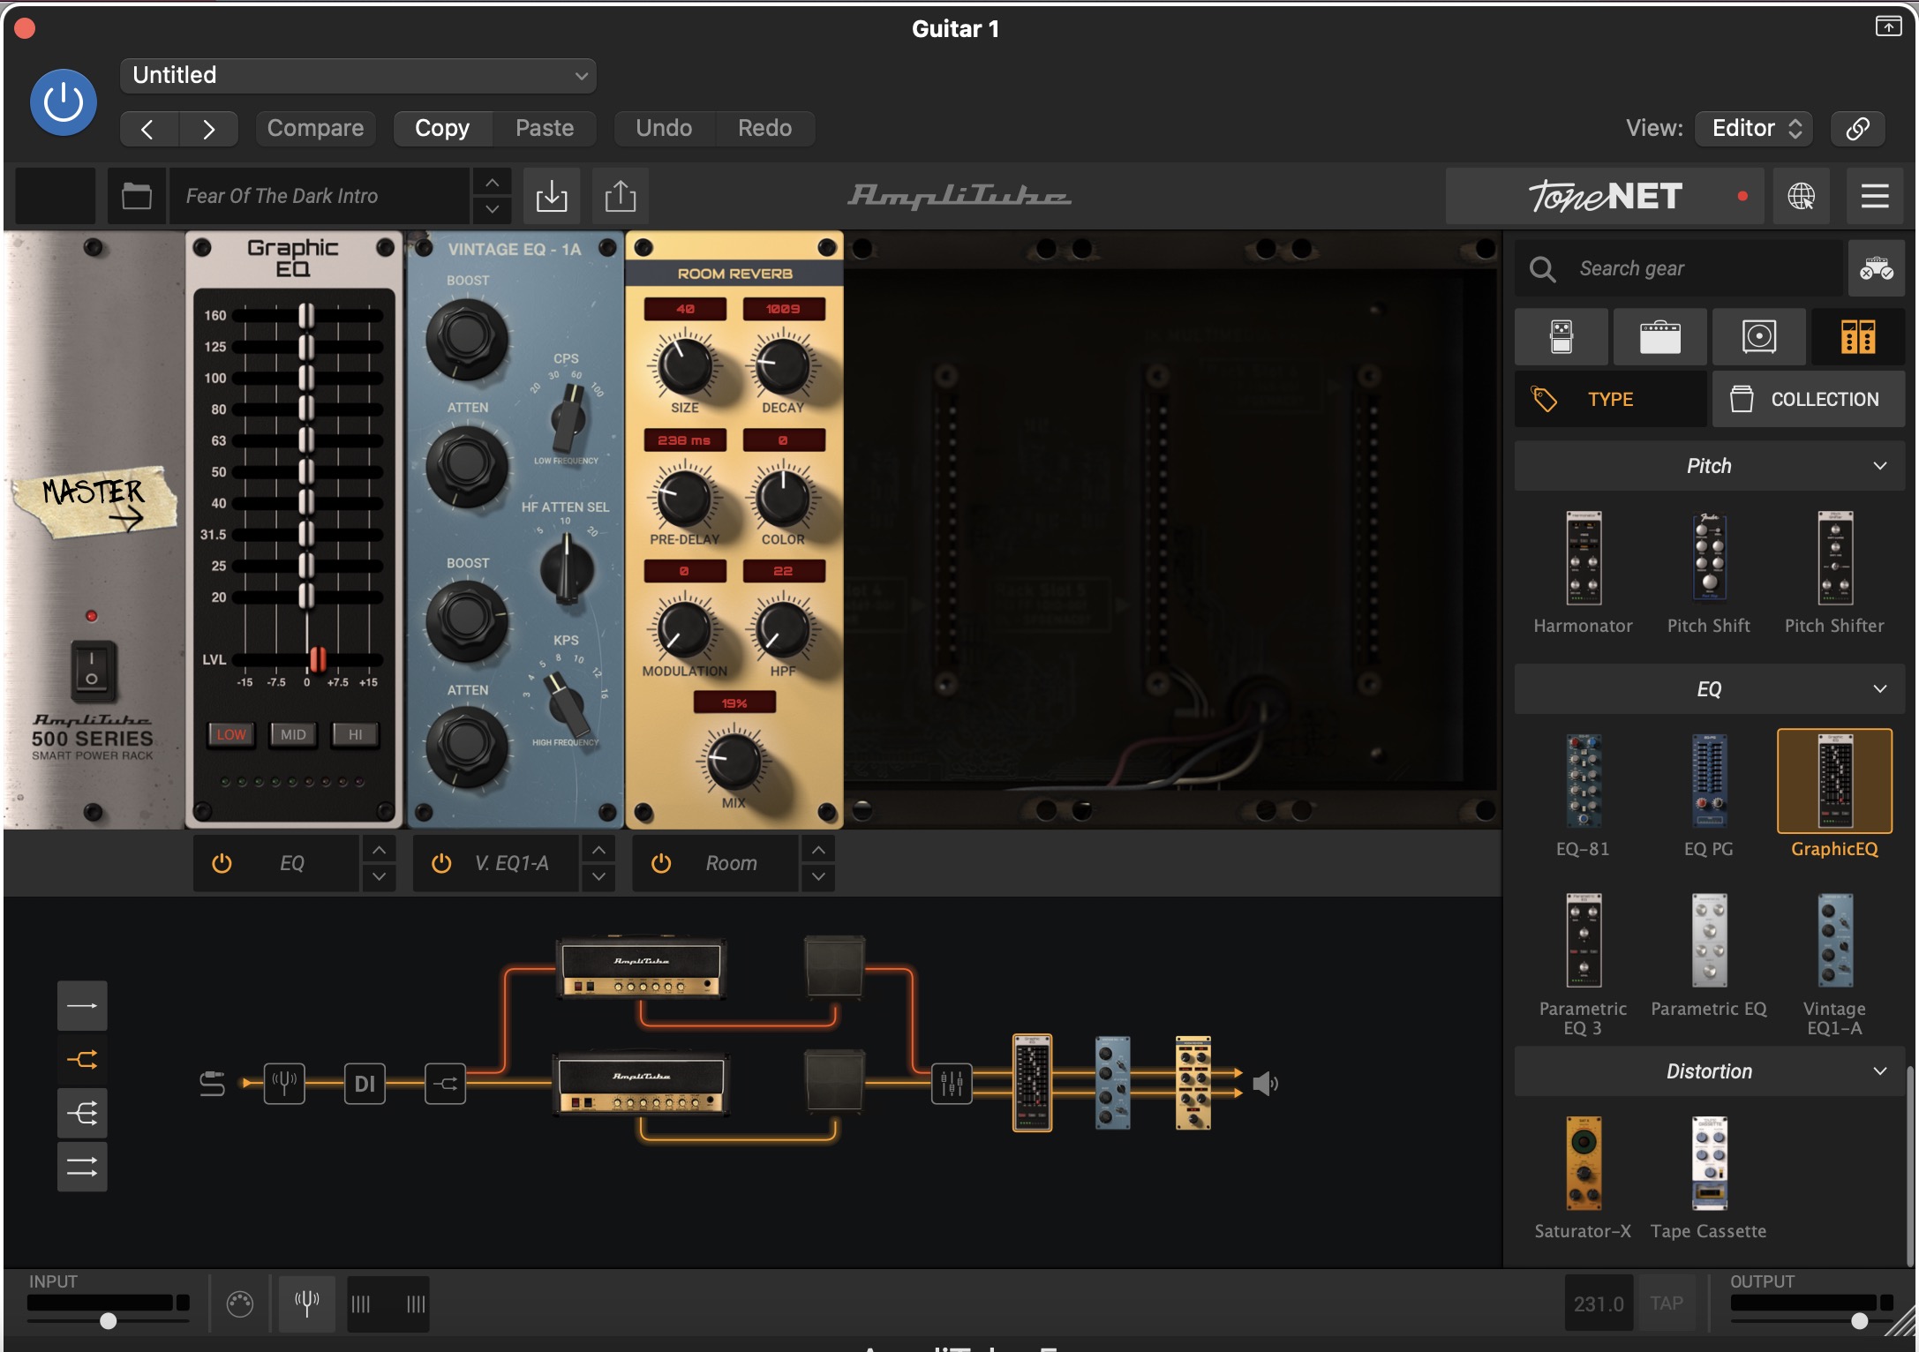The width and height of the screenshot is (1919, 1352).
Task: Select the three-way split chain layout
Action: point(82,1113)
